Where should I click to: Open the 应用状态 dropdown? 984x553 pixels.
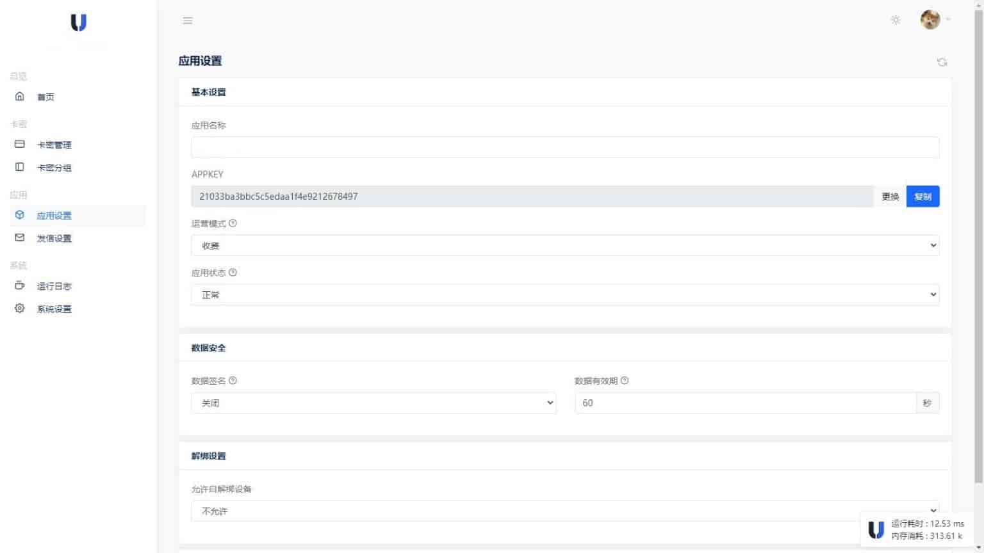pos(565,295)
